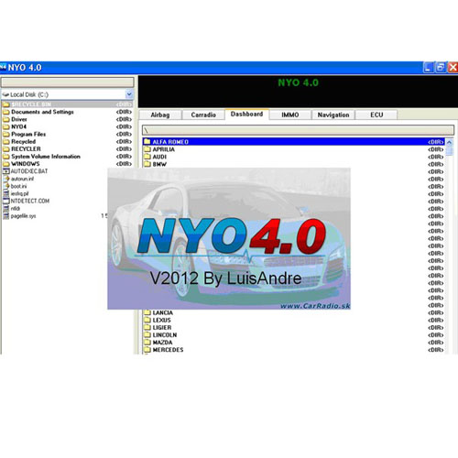Click the RECYCLER folder icon

[6, 149]
